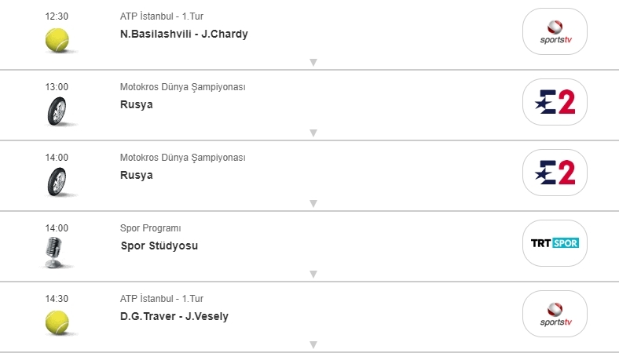Click the tire icon for the 14:00 motocross event
Viewport: 619px width, 353px height.
(57, 181)
